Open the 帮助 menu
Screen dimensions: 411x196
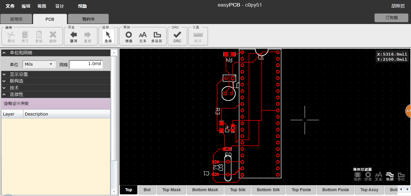[x=82, y=6]
